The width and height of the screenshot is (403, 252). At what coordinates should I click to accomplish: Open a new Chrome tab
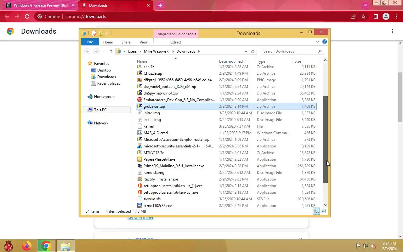(160, 5)
